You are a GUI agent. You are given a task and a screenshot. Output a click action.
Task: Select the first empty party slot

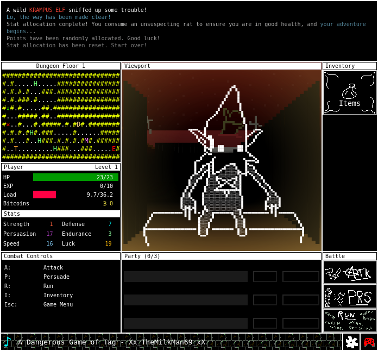pyautogui.click(x=185, y=277)
